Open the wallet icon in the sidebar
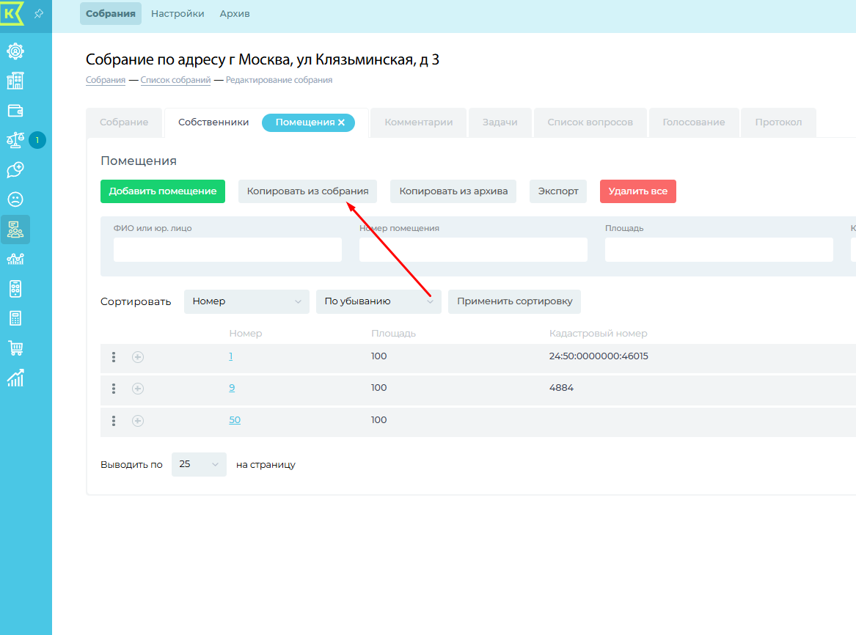 (15, 111)
